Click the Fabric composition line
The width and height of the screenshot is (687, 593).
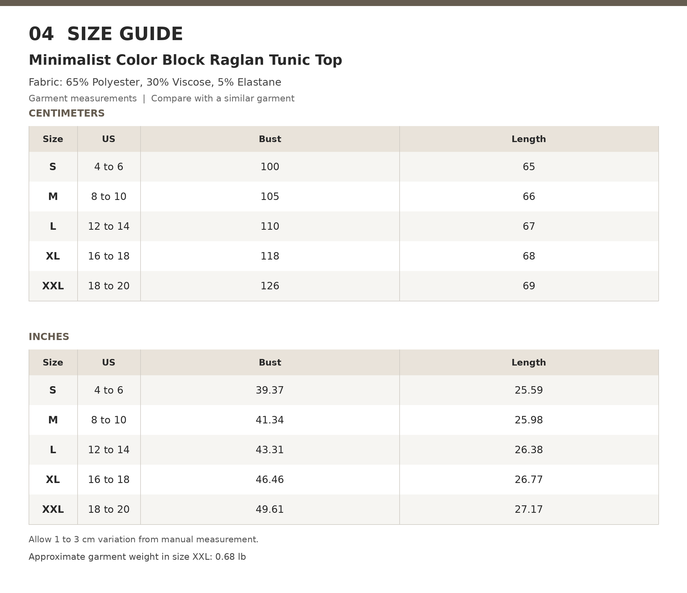tap(155, 82)
